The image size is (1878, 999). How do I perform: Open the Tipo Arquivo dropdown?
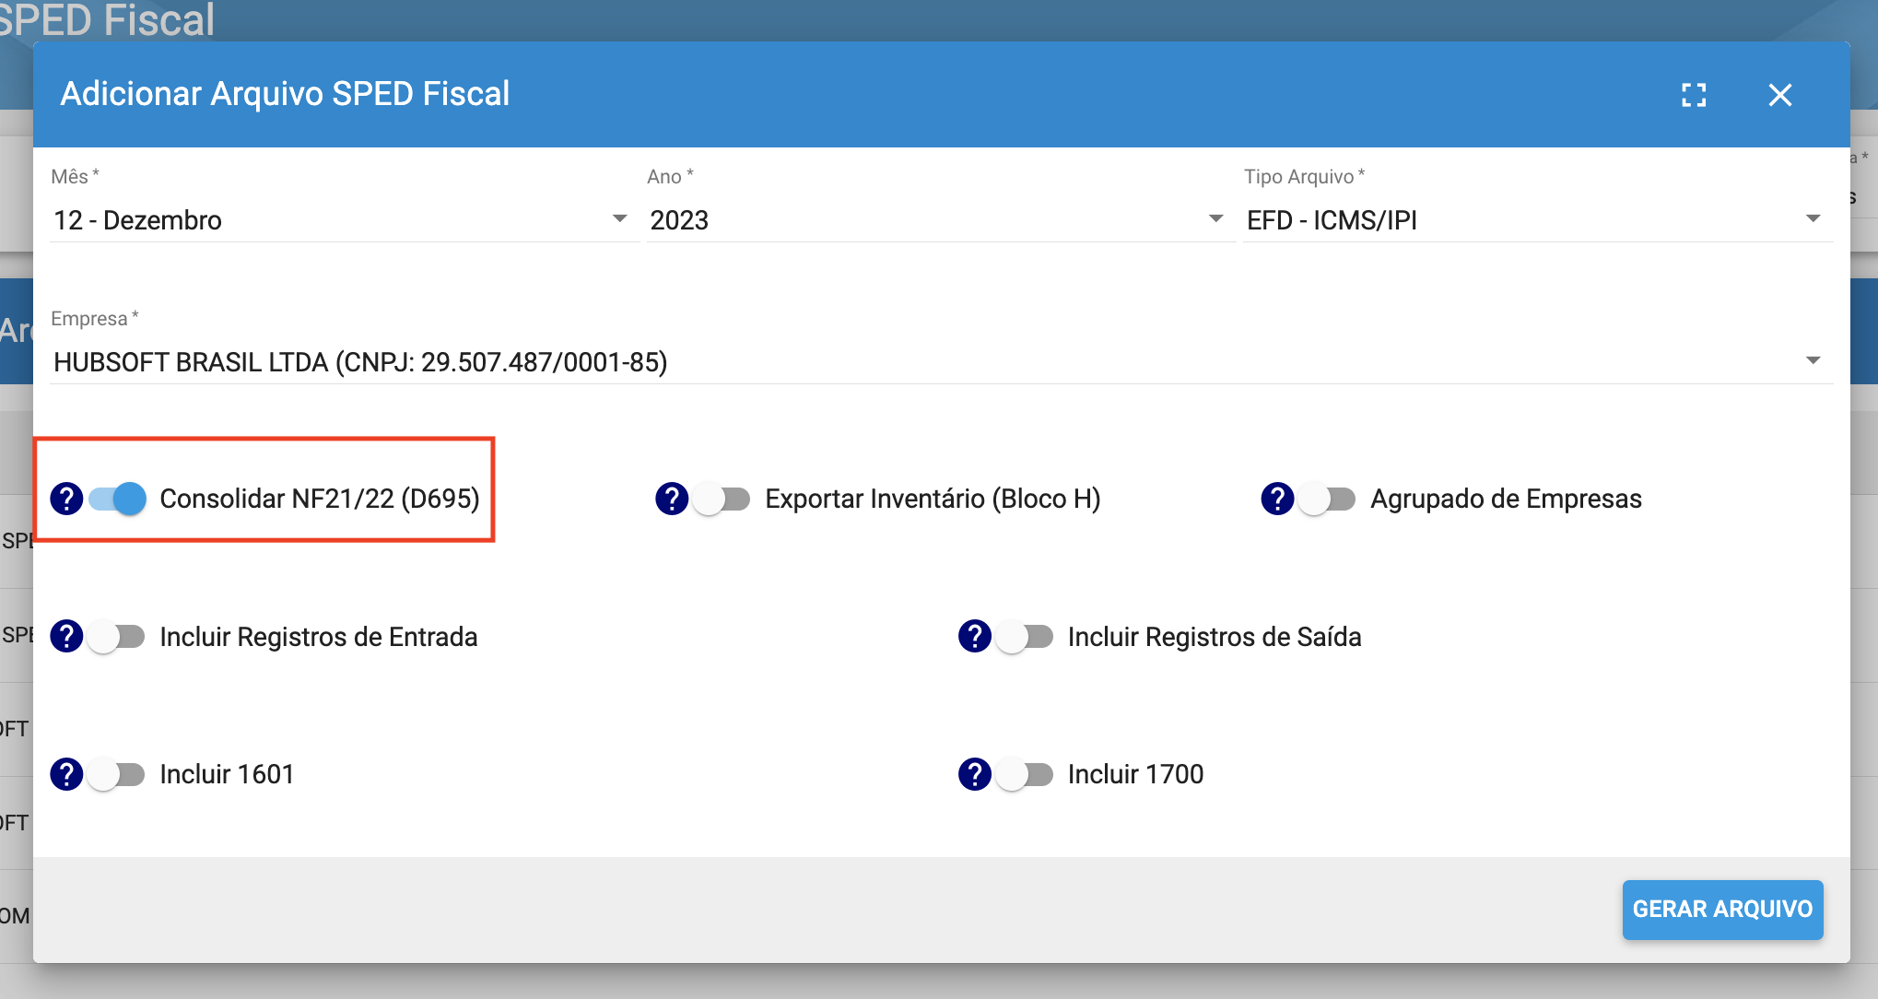[x=1538, y=220]
